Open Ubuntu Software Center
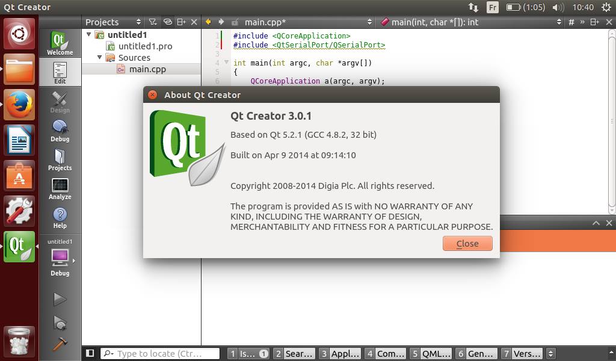Screen dimensions: 616x361 pos(19,175)
